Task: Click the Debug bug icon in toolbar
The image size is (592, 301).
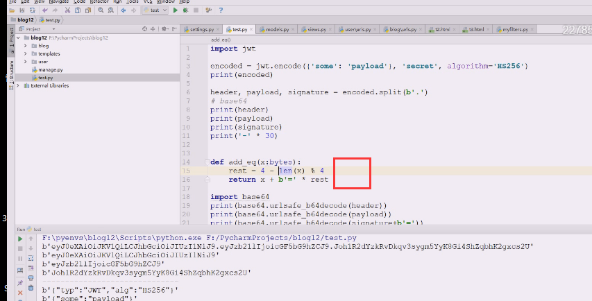Action: pyautogui.click(x=186, y=10)
